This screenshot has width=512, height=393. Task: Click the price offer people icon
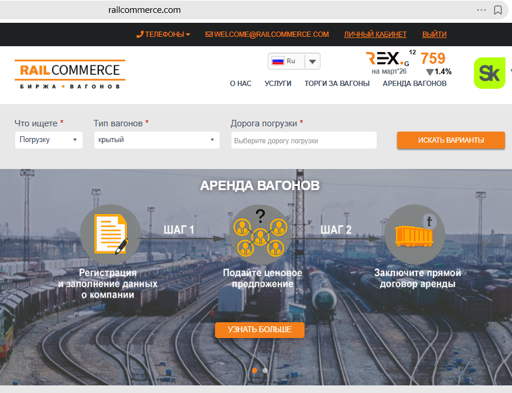tap(260, 235)
